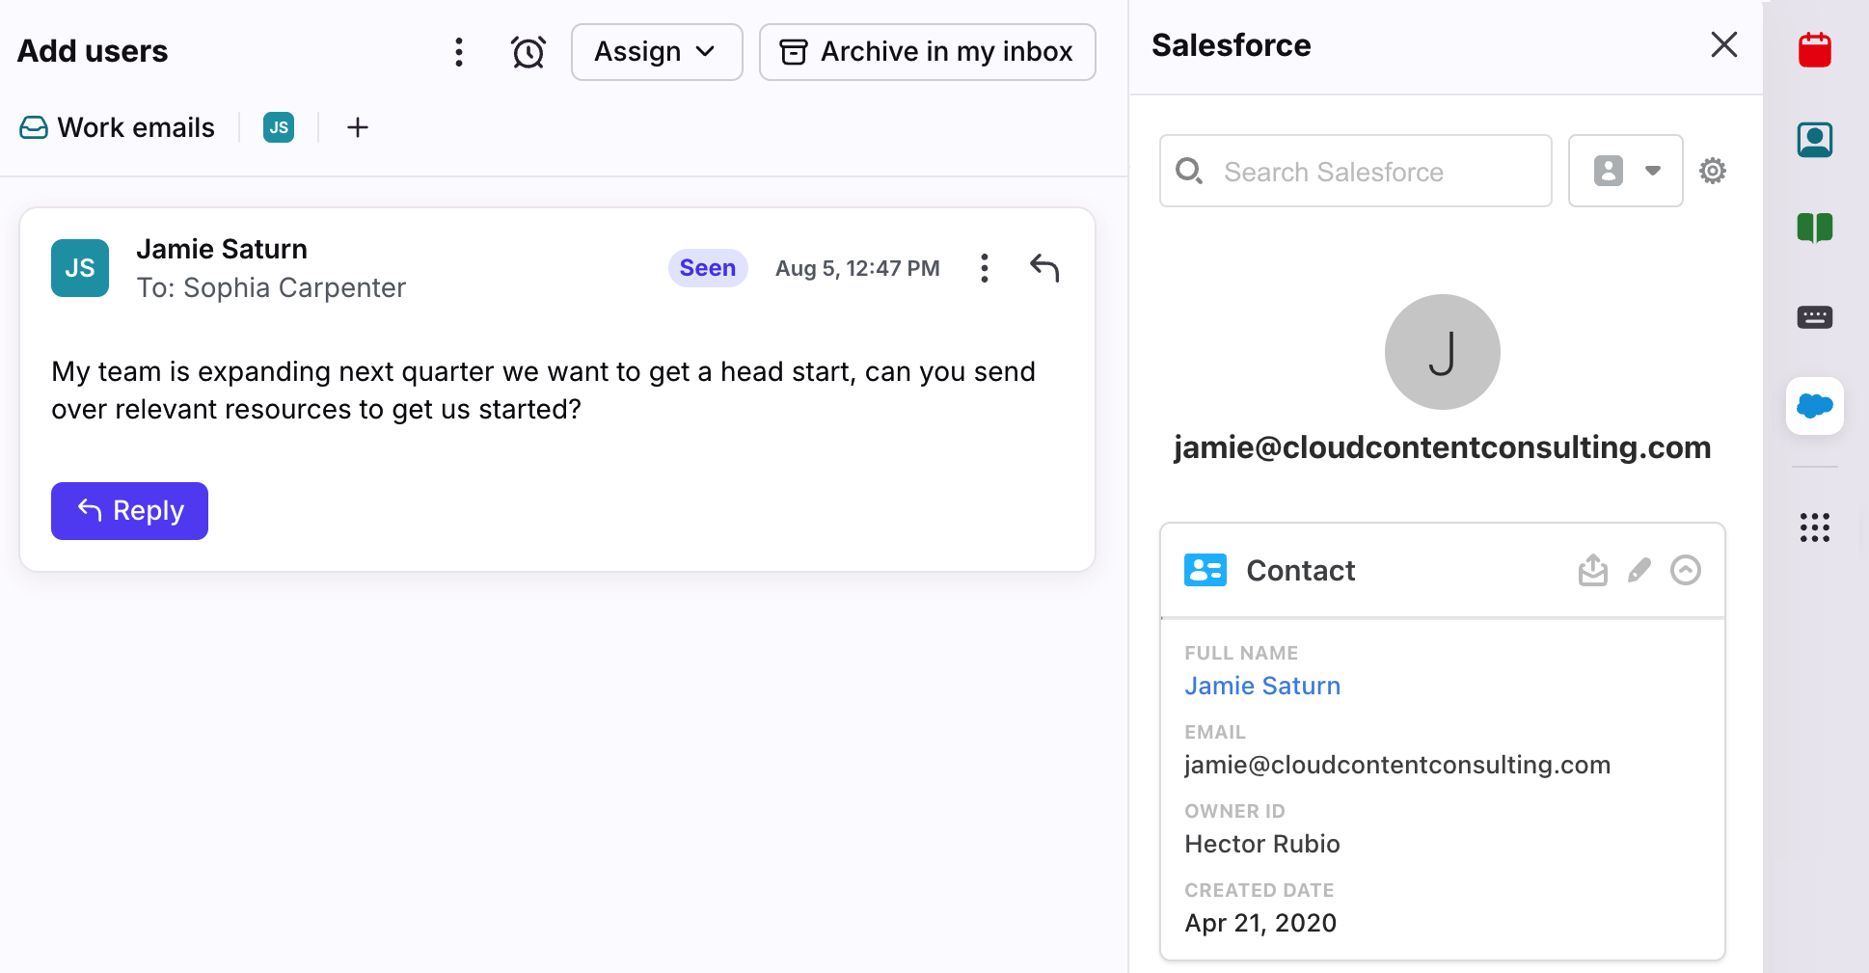Click Jamie Saturn's JS avatar on message
This screenshot has width=1869, height=973.
coord(80,268)
